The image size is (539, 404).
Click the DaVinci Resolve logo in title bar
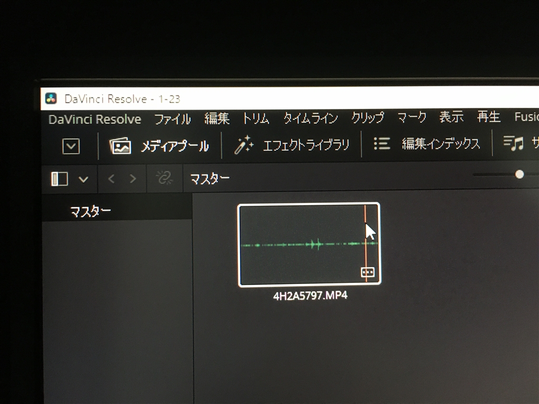tap(51, 98)
